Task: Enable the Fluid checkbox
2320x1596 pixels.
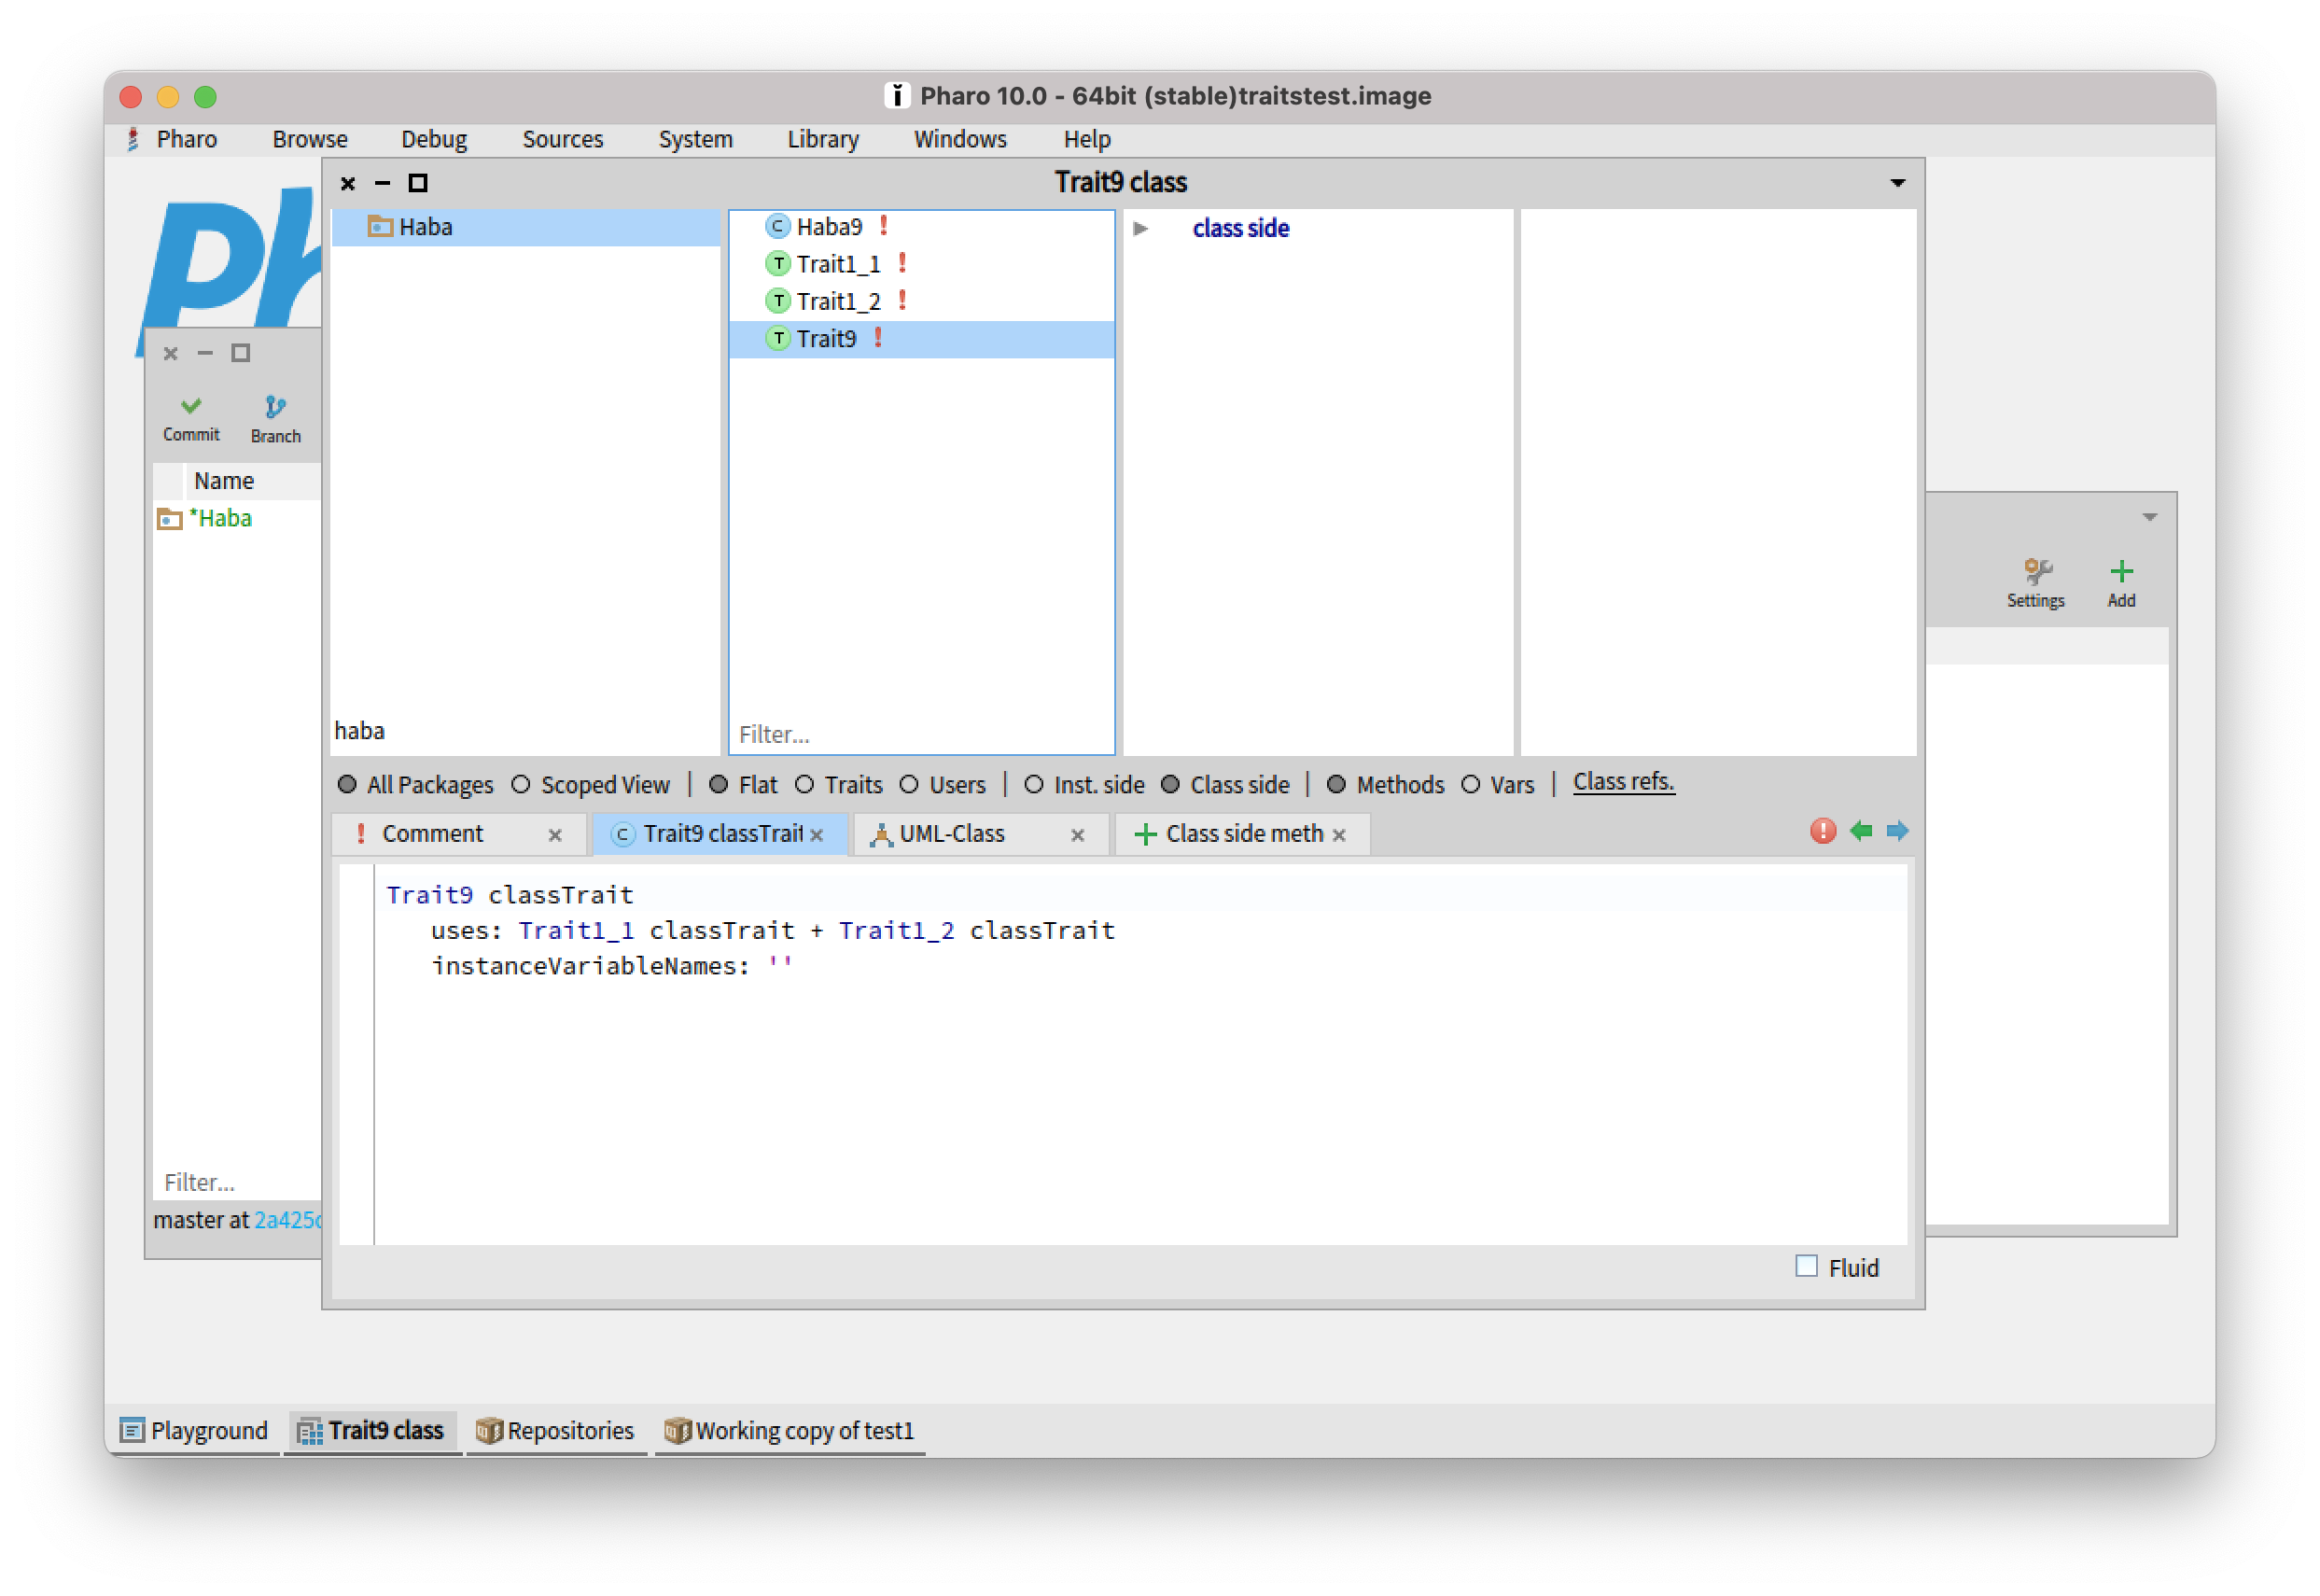Action: [x=1806, y=1267]
